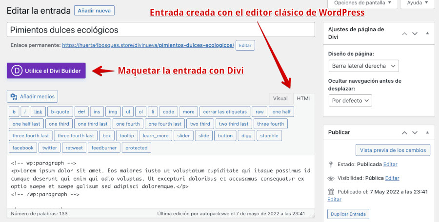Click inside the HTML content textarea

tap(160, 182)
